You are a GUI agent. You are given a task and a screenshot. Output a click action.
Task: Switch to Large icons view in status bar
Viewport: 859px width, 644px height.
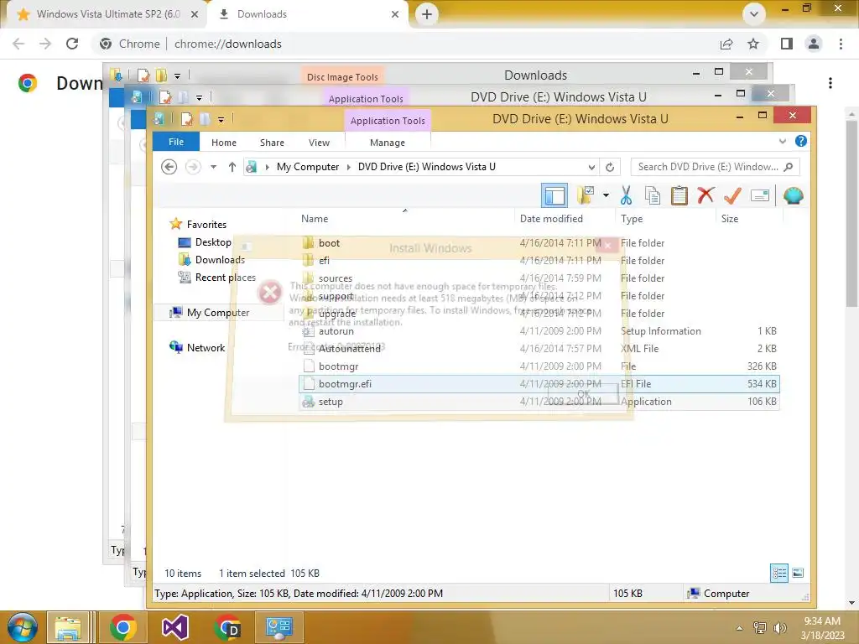[798, 573]
